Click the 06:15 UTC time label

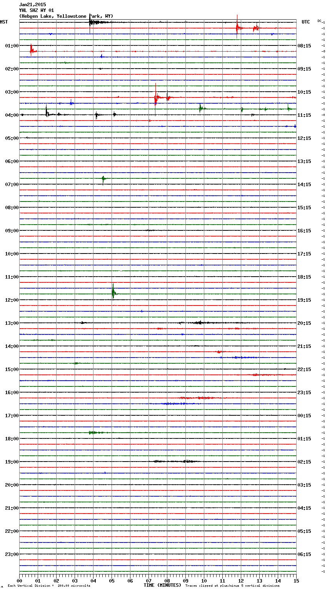tap(304, 554)
